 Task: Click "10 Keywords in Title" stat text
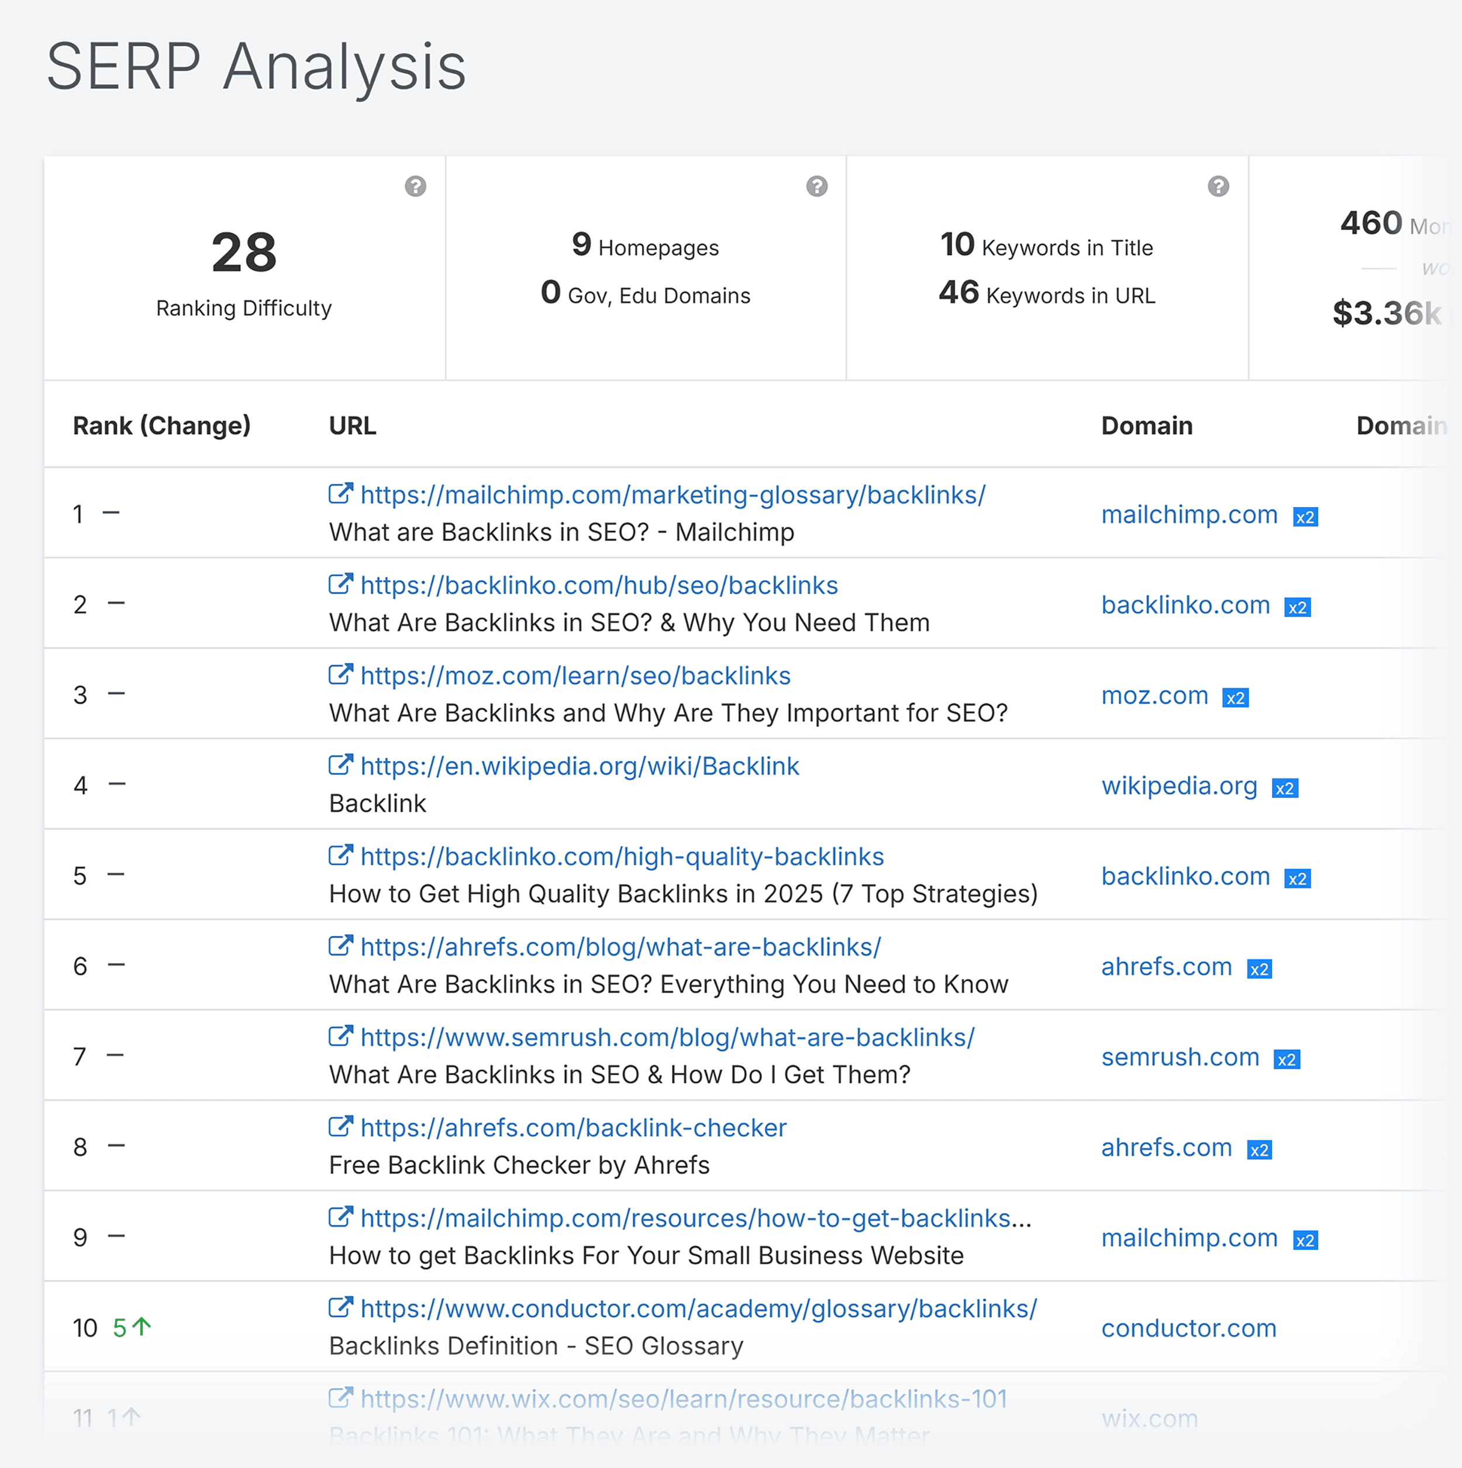(1046, 246)
